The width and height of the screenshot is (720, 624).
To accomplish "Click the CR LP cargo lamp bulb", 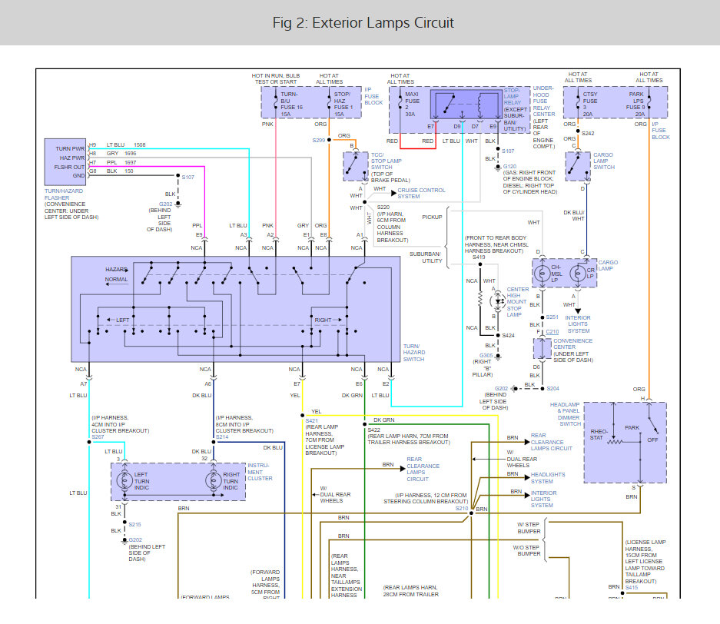I will click(578, 274).
